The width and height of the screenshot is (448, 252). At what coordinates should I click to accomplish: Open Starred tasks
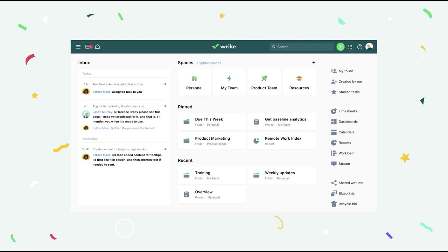(345, 92)
